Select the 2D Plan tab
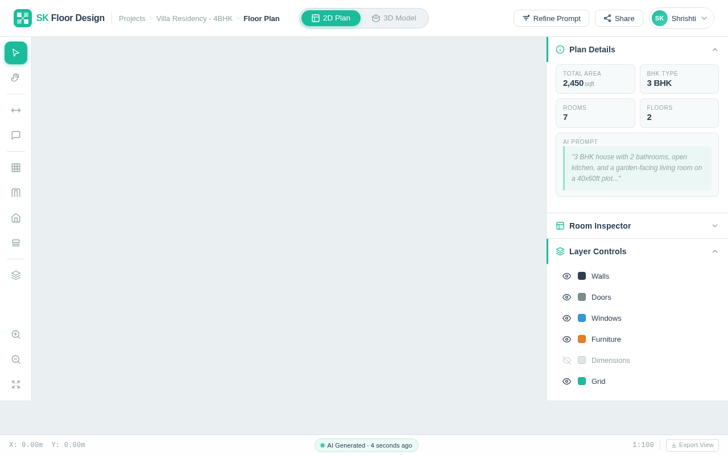Screen dimensions: 728x455 [x=331, y=18]
